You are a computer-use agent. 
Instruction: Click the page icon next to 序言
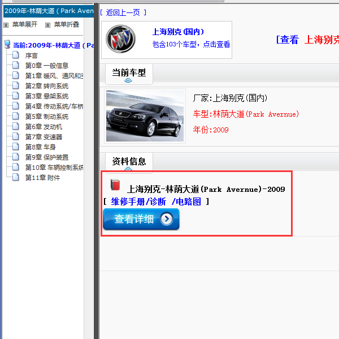pos(16,55)
